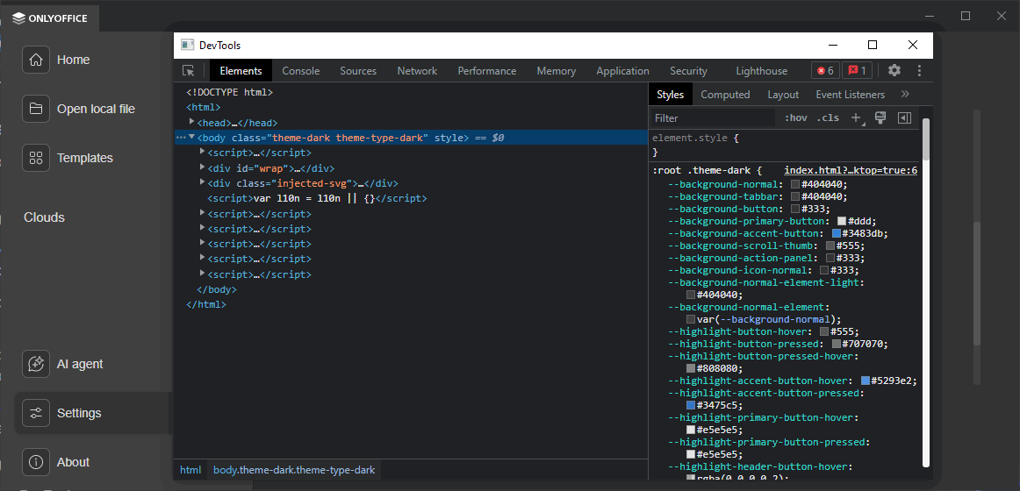This screenshot has width=1020, height=491.
Task: Click the --background-accent-button blue swatch
Action: (x=837, y=233)
